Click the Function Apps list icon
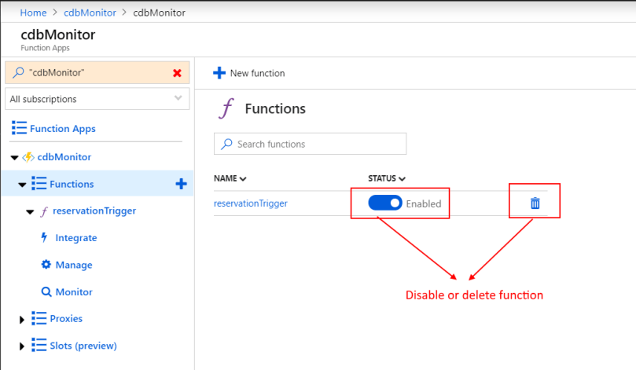This screenshot has height=370, width=636. click(19, 128)
